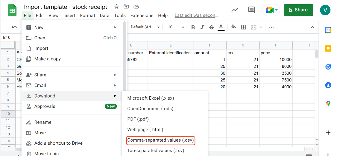Choose Add a shortcut to Drive
The height and width of the screenshot is (156, 337).
coord(72,143)
